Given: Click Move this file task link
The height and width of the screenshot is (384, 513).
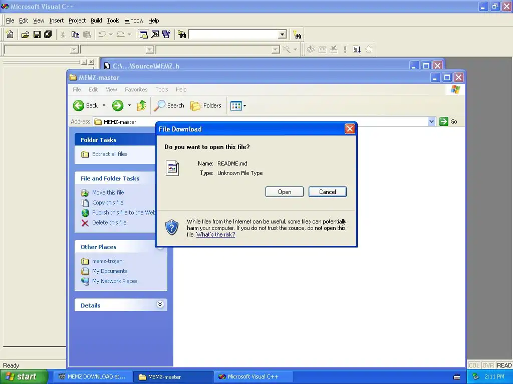Looking at the screenshot, I should pos(108,192).
